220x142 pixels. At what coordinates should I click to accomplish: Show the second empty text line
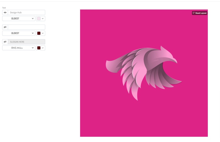click(5, 27)
